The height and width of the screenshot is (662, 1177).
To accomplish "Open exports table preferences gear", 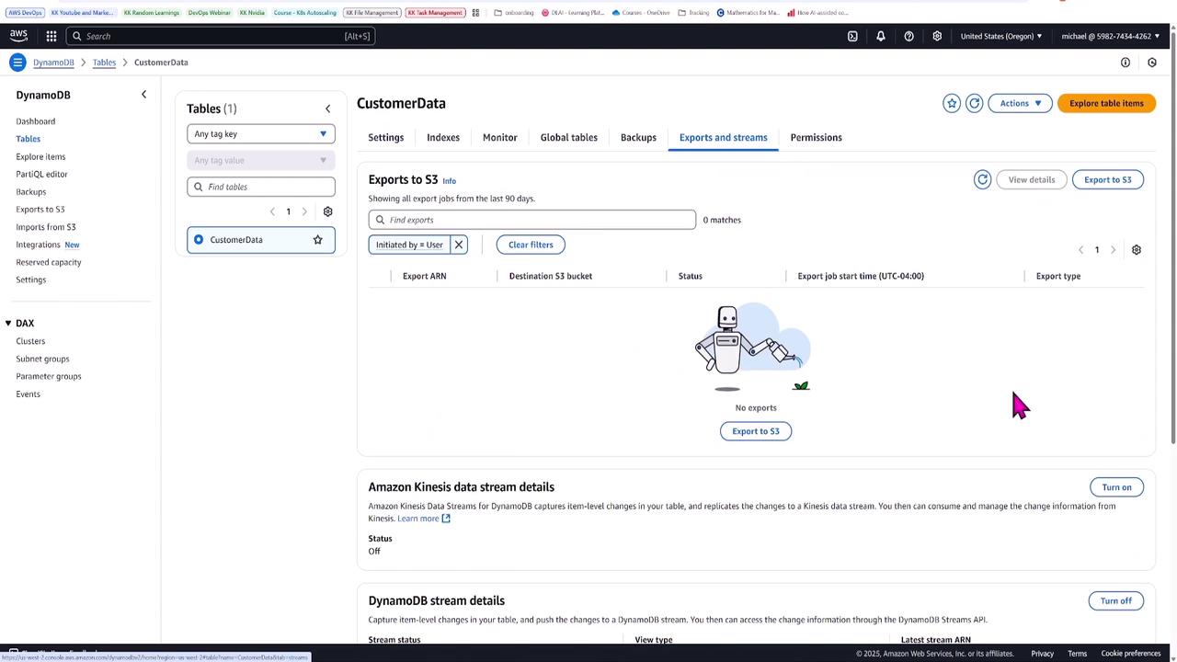I will pos(1137,250).
